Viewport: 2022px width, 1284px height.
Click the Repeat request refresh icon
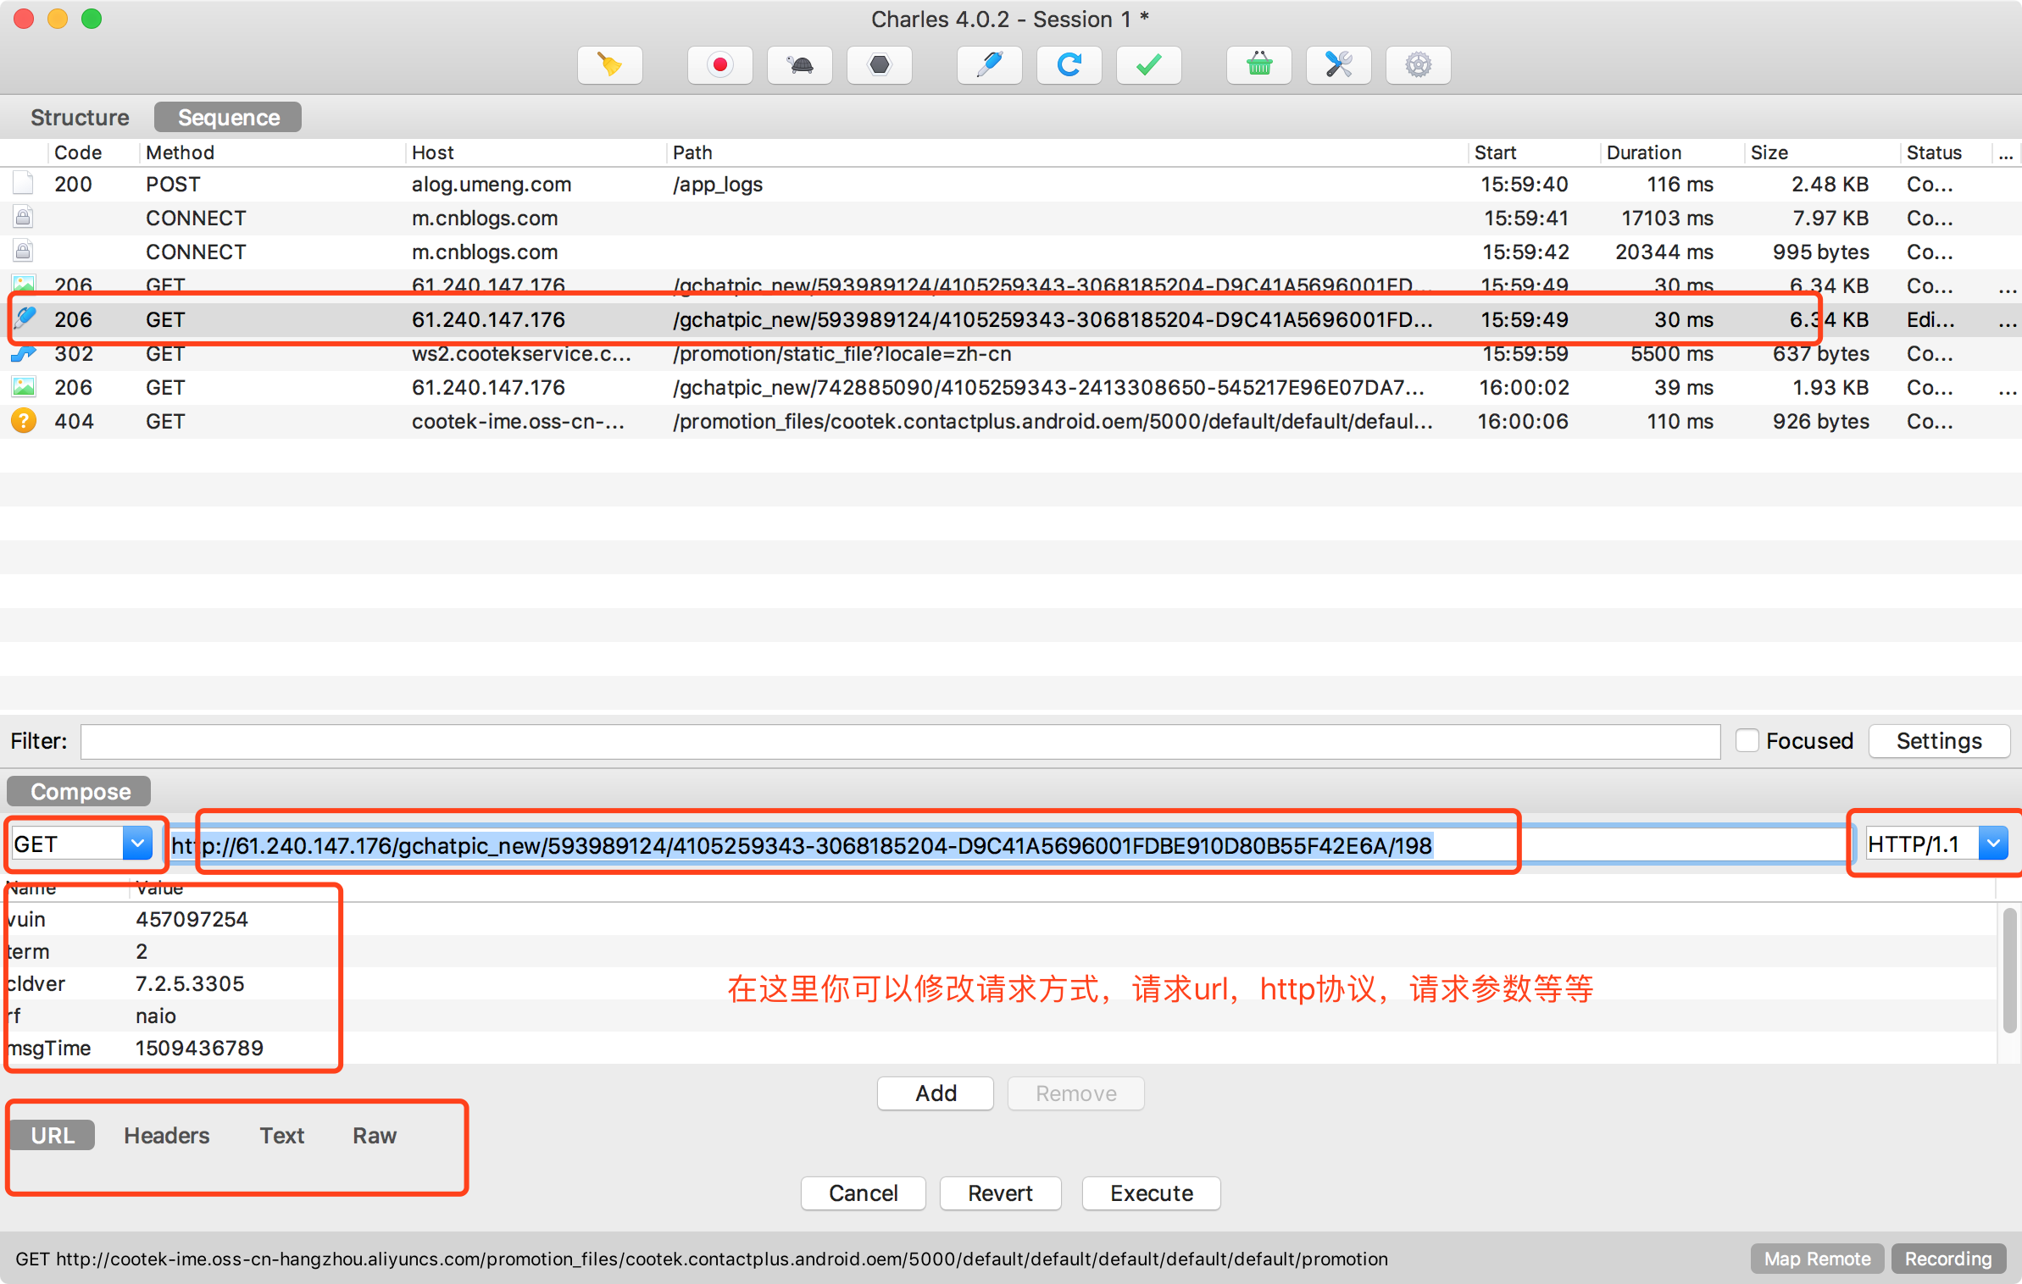(1070, 64)
